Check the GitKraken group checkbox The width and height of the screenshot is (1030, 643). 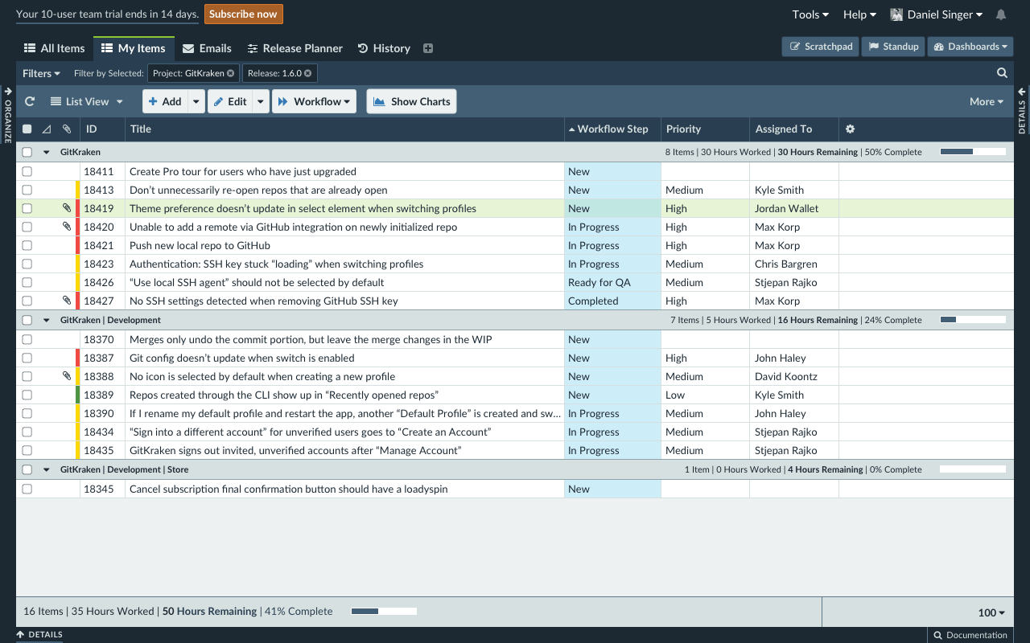[x=27, y=152]
